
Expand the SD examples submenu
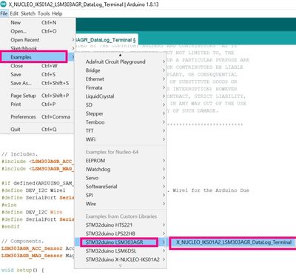(121, 105)
